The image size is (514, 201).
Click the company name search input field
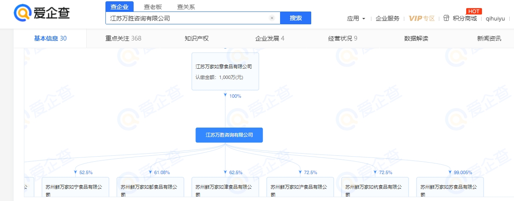click(188, 18)
